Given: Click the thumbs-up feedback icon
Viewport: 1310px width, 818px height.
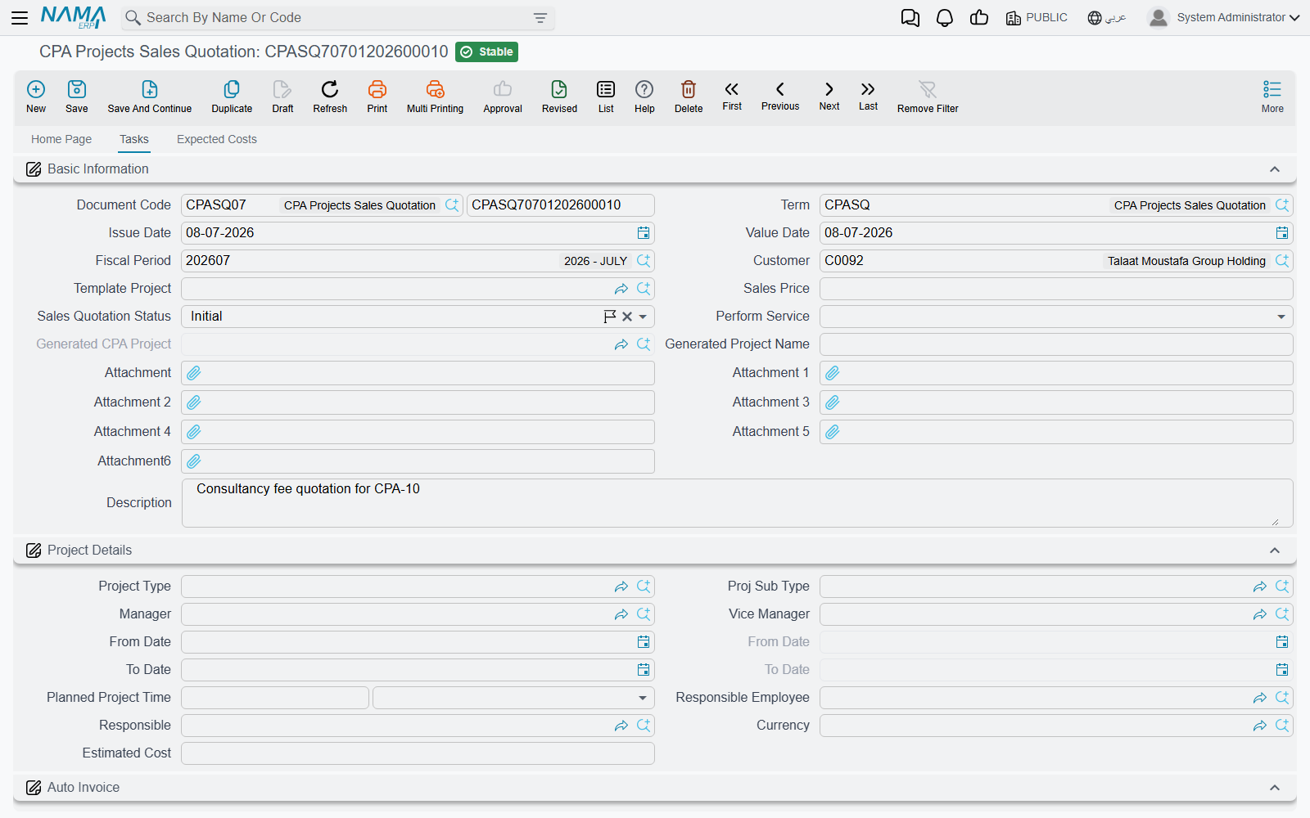Looking at the screenshot, I should [x=979, y=17].
